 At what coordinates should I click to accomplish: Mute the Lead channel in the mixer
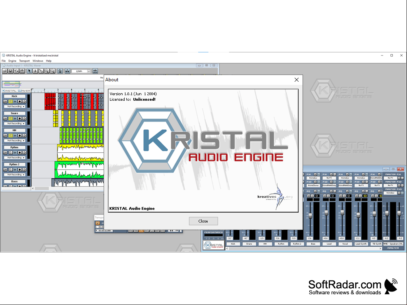point(325,196)
